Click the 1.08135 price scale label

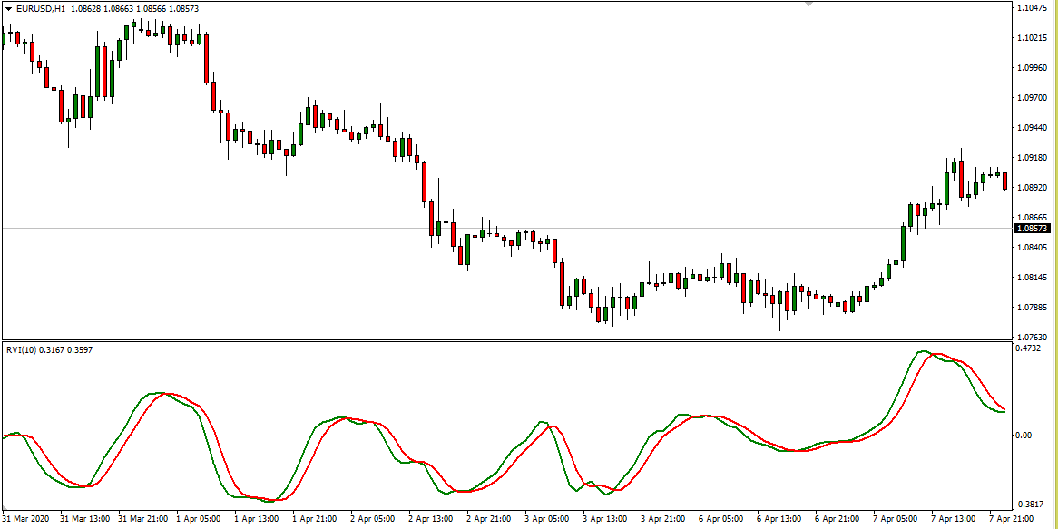pos(1034,278)
